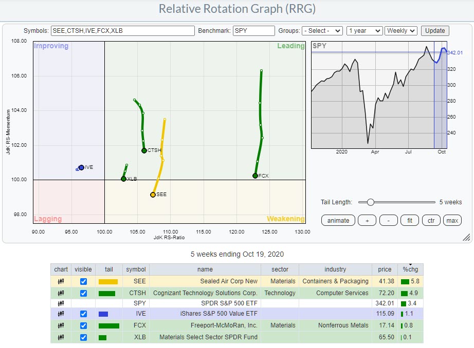The image size is (474, 348).
Task: Uncheck visibility for SEE
Action: coord(84,281)
